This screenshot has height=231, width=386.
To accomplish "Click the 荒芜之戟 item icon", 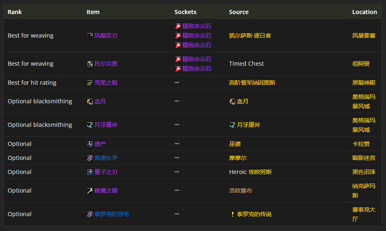I will coord(90,83).
